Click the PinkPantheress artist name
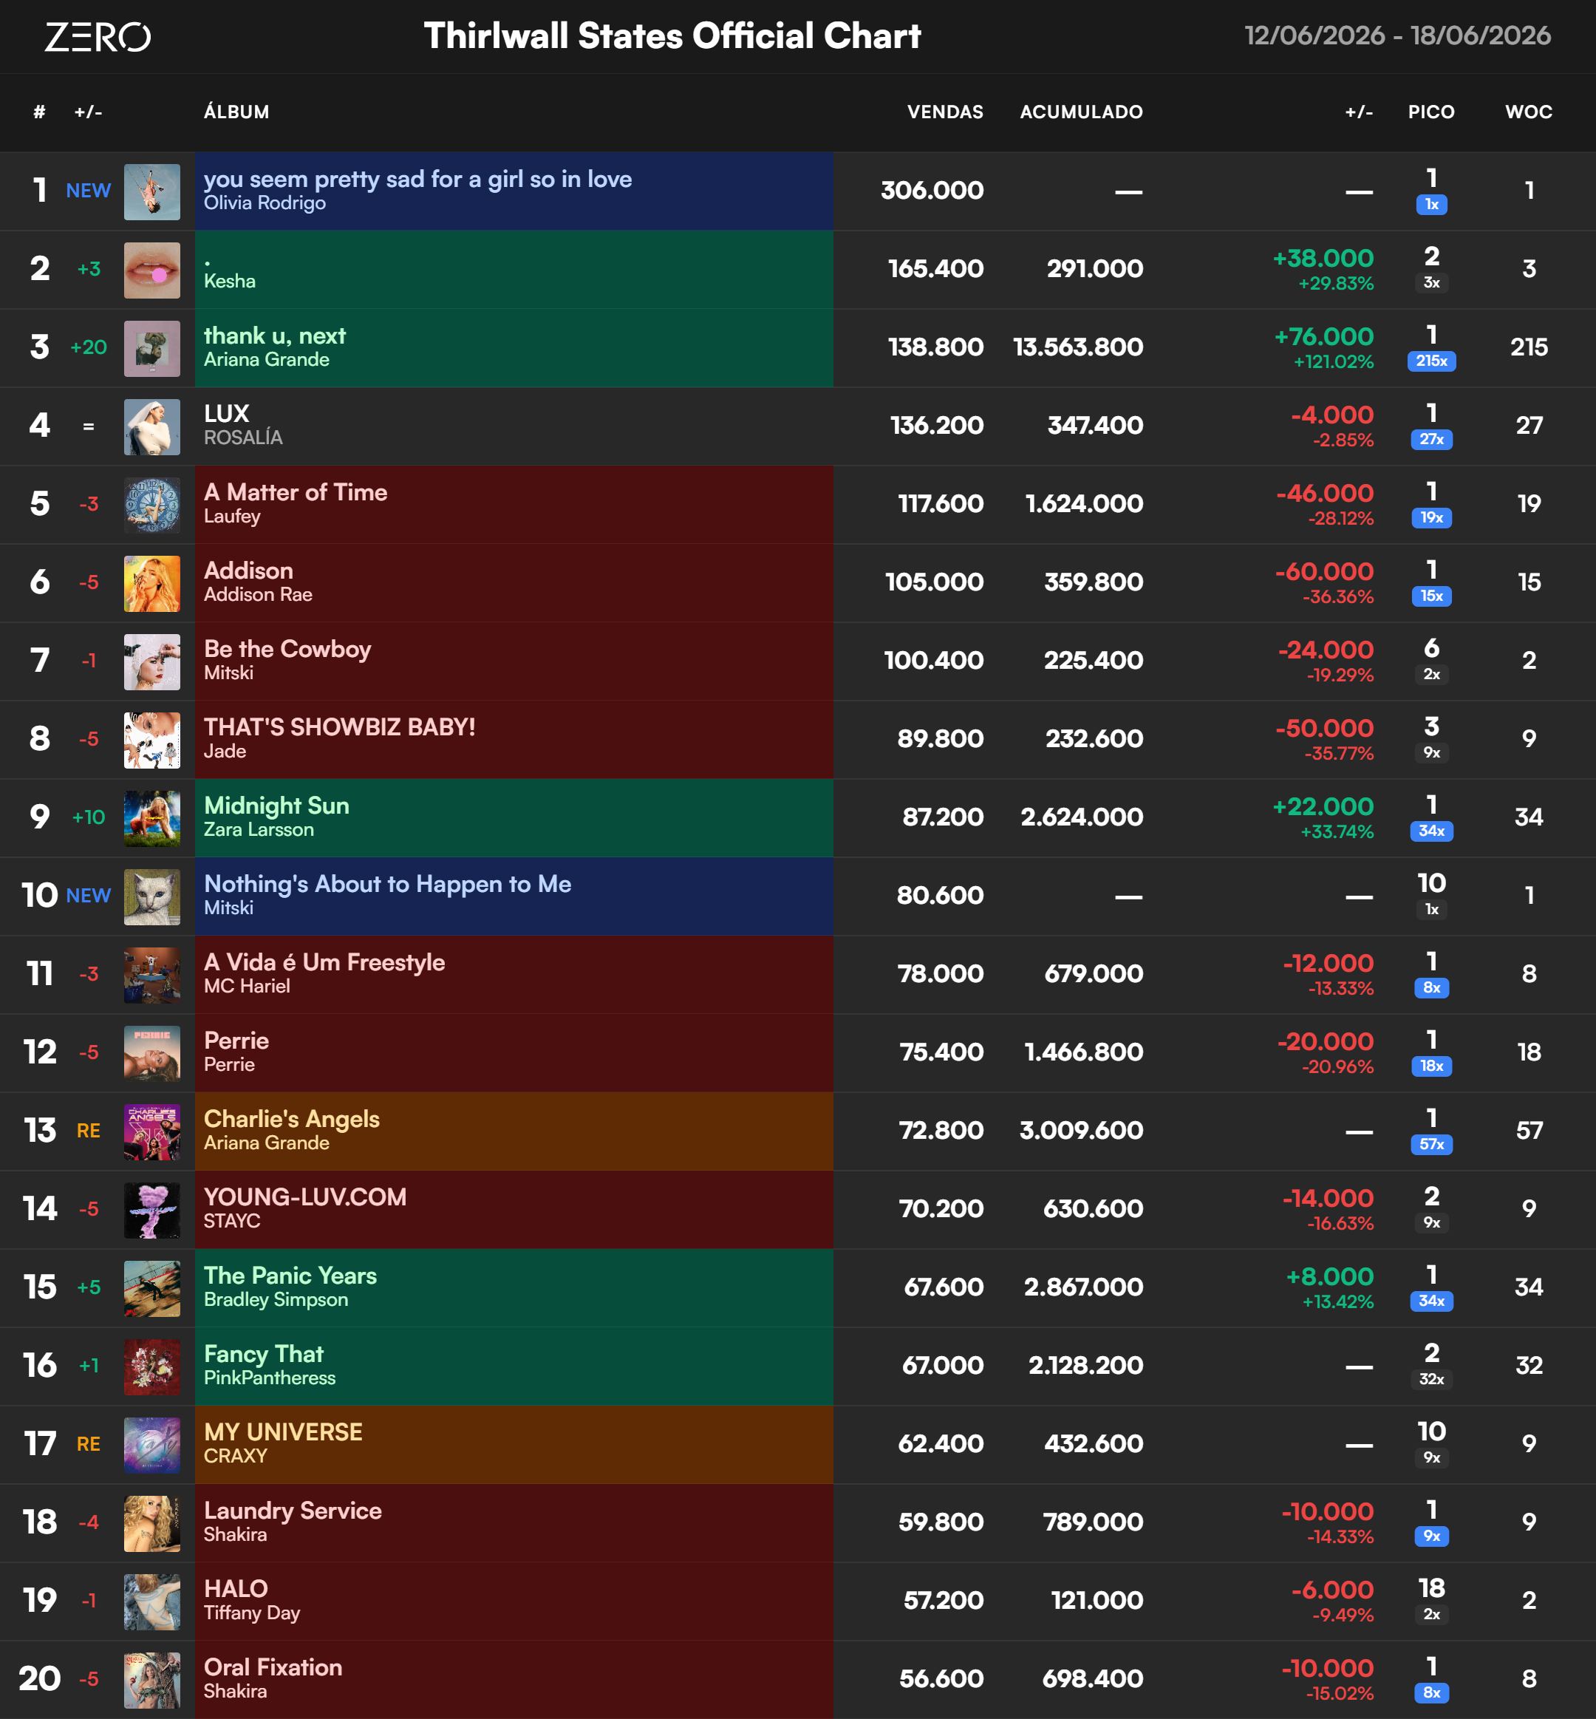 (x=270, y=1378)
